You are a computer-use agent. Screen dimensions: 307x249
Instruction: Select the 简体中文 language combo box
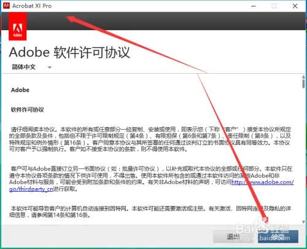pyautogui.click(x=31, y=67)
